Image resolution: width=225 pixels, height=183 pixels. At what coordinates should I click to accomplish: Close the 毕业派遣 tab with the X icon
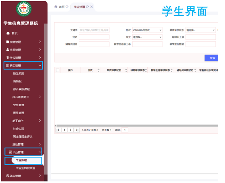pyautogui.click(x=92, y=7)
